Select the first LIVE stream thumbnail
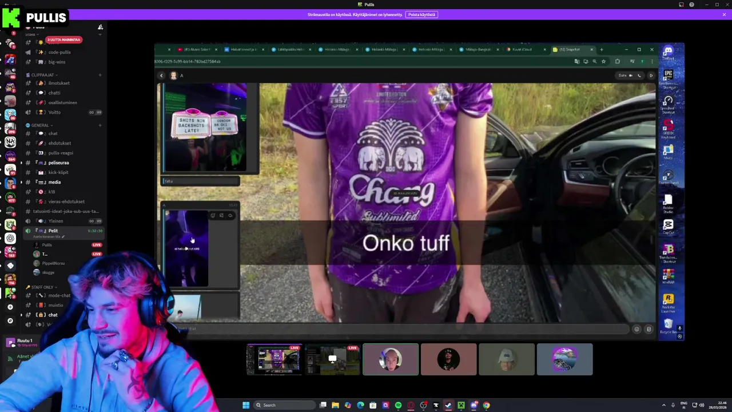This screenshot has width=732, height=412. pyautogui.click(x=274, y=359)
